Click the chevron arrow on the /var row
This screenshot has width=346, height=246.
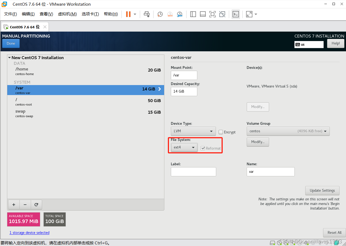pos(160,89)
